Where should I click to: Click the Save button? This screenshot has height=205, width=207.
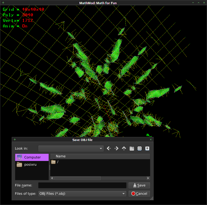click(139, 185)
